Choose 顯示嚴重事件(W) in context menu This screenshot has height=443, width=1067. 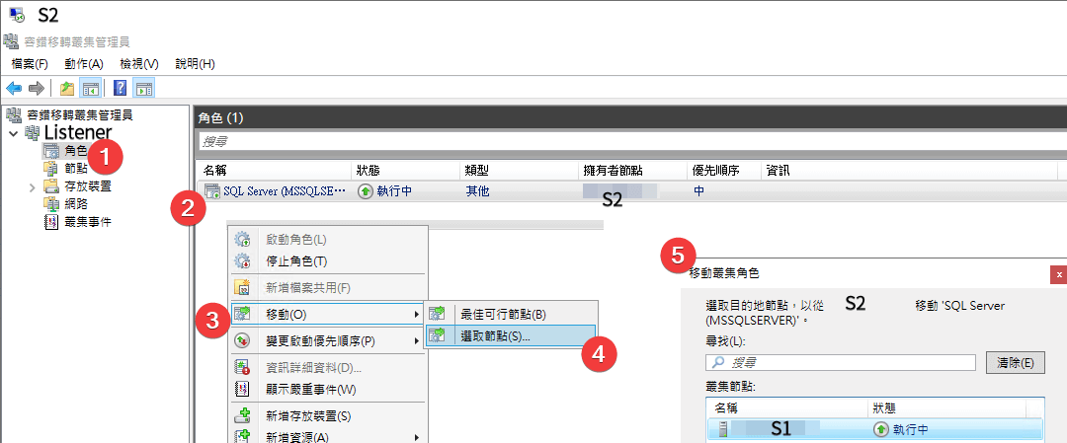coord(329,390)
